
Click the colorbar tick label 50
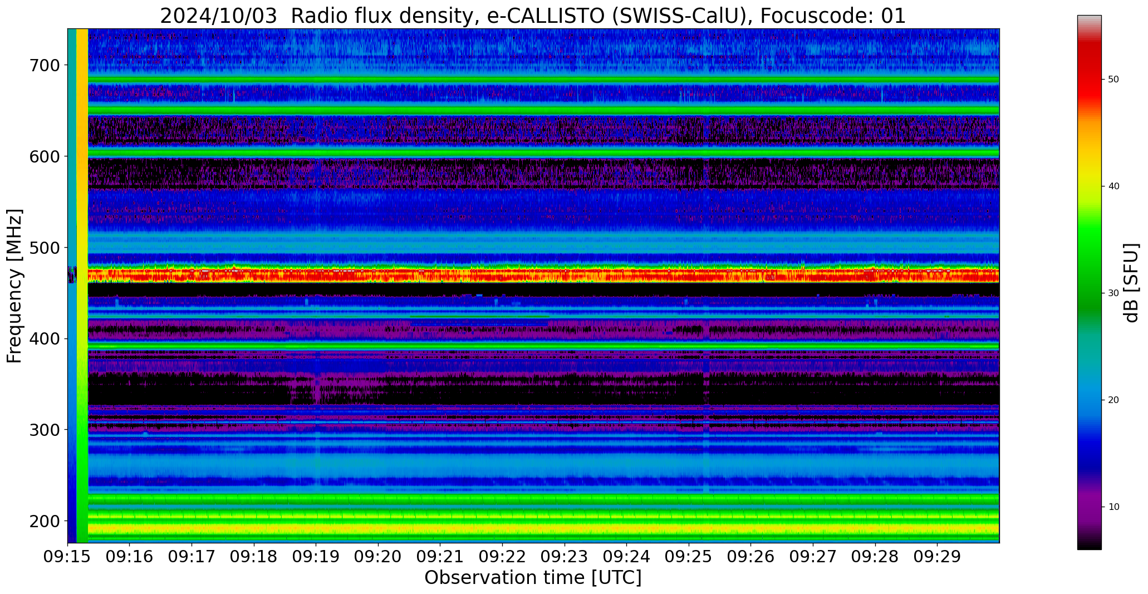point(1113,80)
